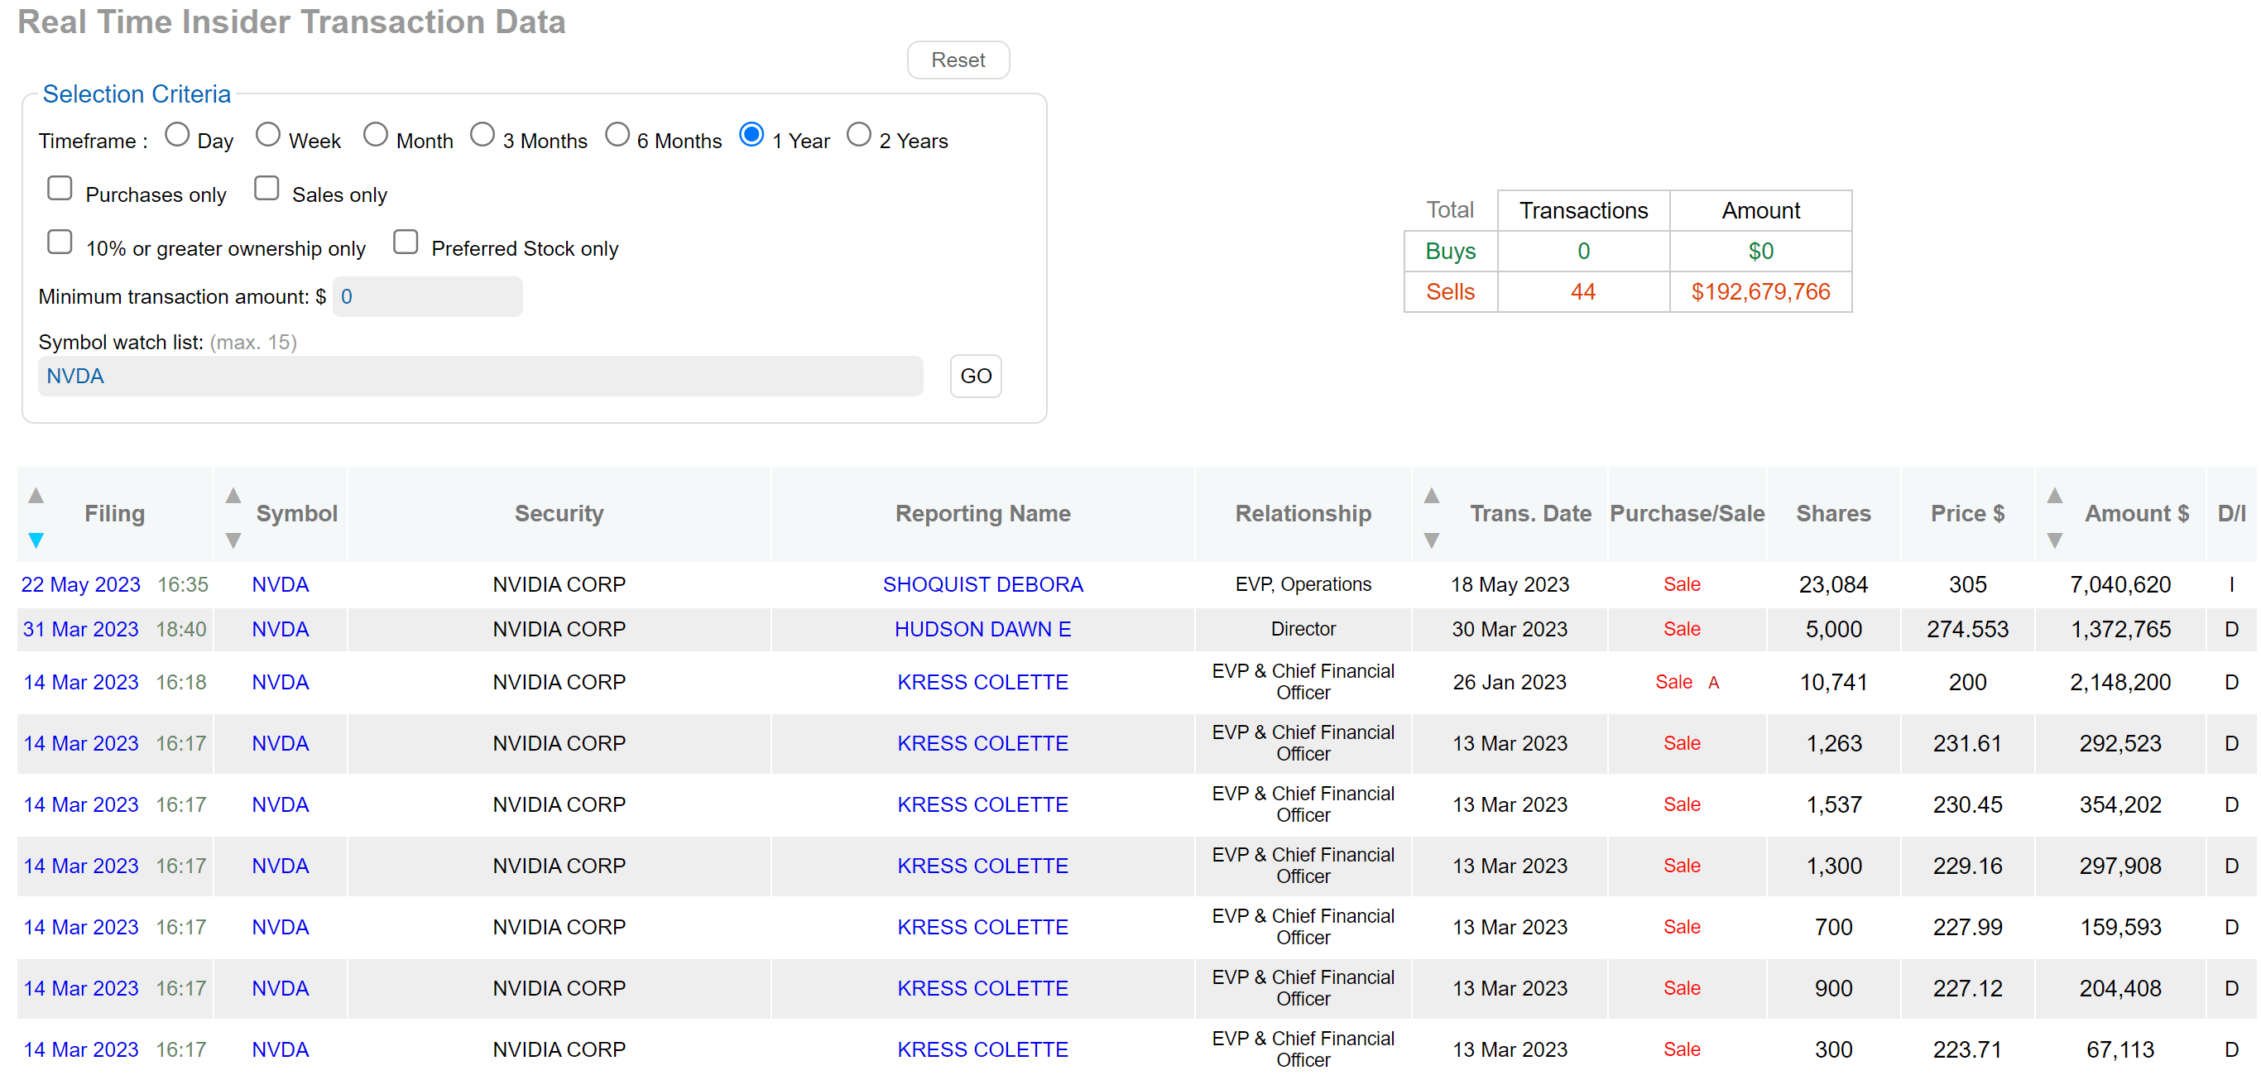
Task: Toggle Preferred Stock only checkbox
Action: tap(406, 242)
